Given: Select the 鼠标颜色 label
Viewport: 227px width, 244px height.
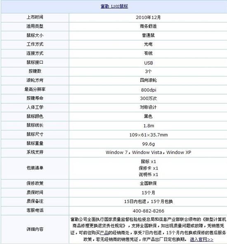Looking at the screenshot, I should coord(35,116).
